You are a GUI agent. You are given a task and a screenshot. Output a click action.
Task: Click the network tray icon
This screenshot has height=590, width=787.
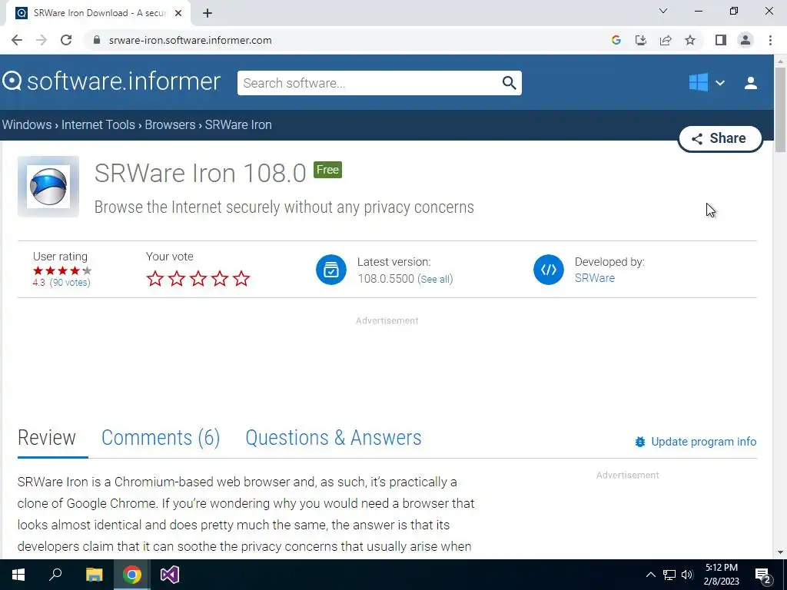669,575
